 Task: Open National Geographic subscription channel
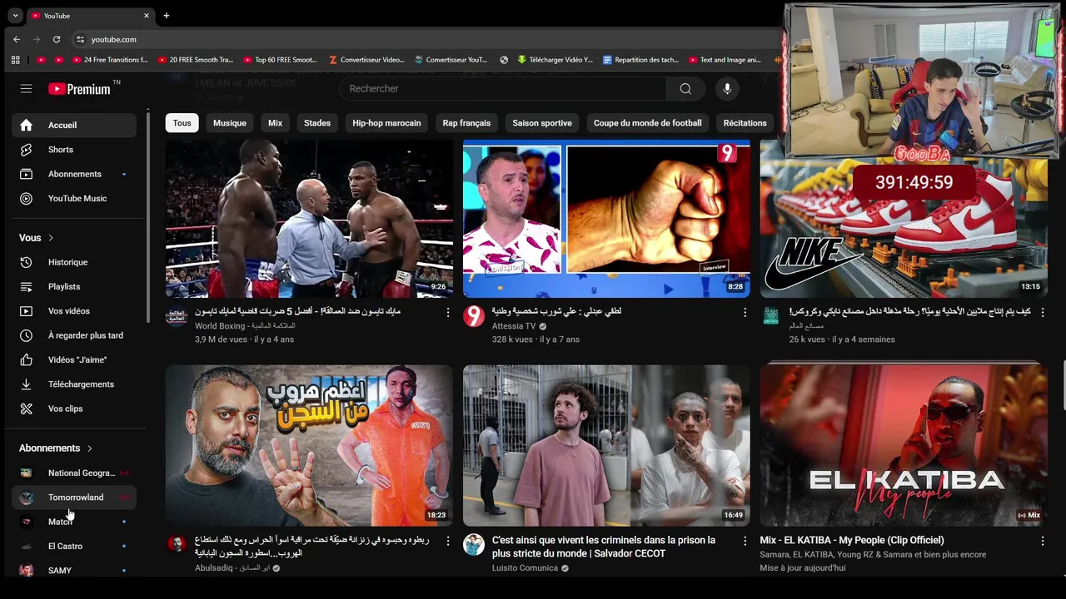pos(74,473)
